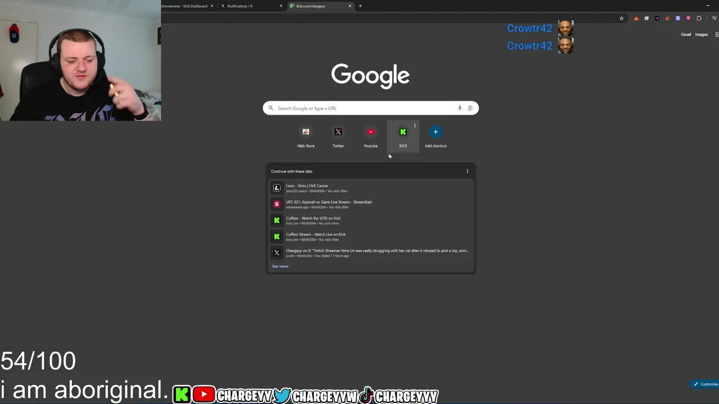Click the Add shortcut plus button
Image resolution: width=719 pixels, height=404 pixels.
pos(435,132)
